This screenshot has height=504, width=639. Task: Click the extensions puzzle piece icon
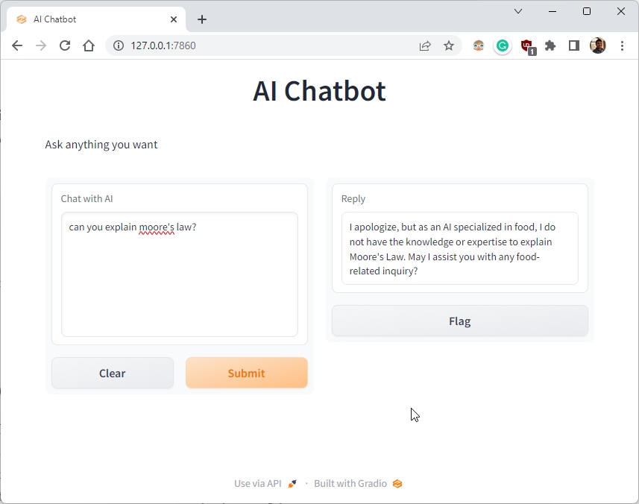point(550,45)
